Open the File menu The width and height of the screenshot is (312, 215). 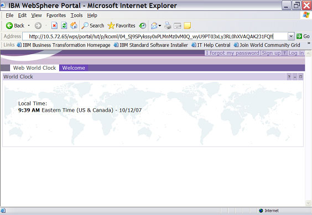(9, 15)
